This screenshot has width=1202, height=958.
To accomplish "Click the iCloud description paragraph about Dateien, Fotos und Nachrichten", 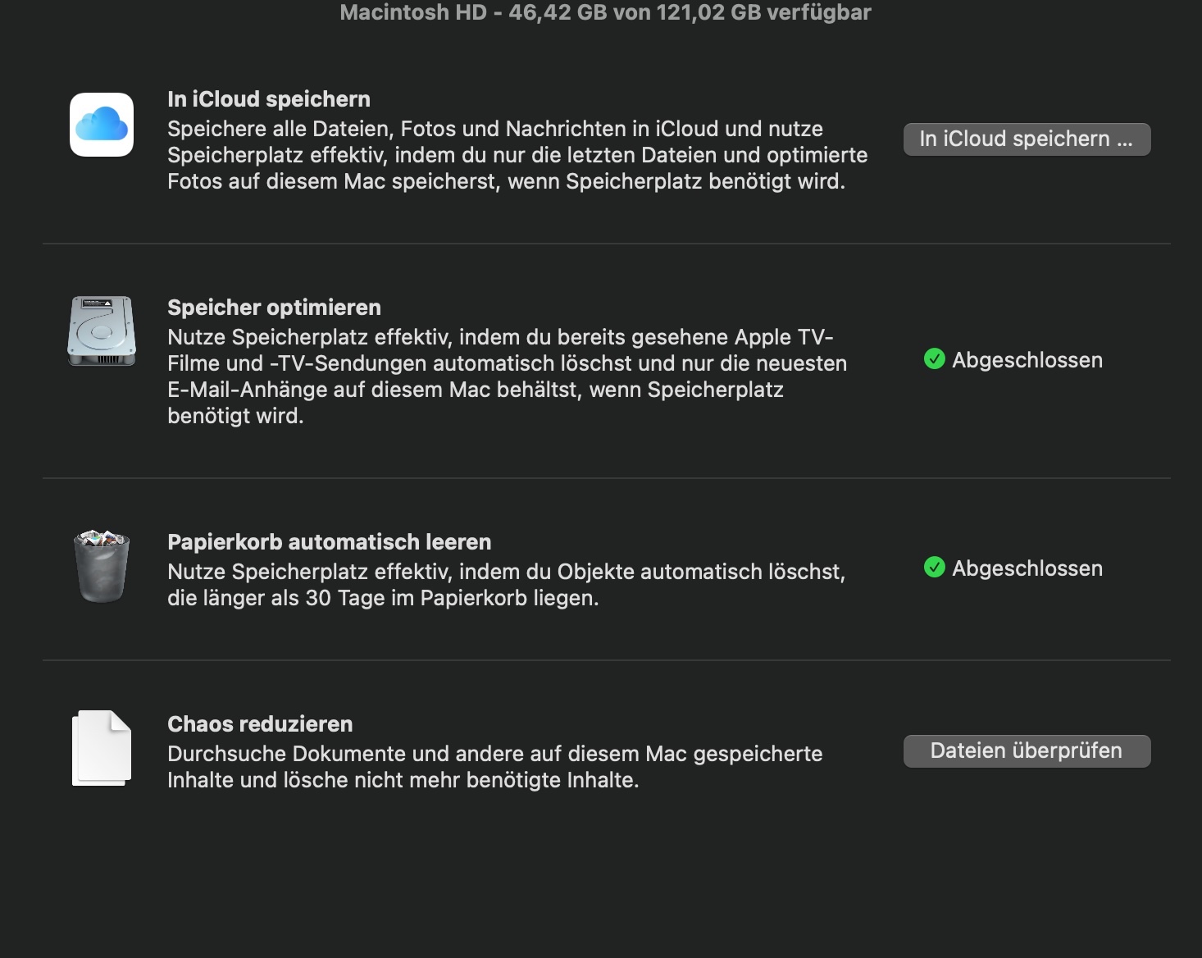I will click(517, 155).
